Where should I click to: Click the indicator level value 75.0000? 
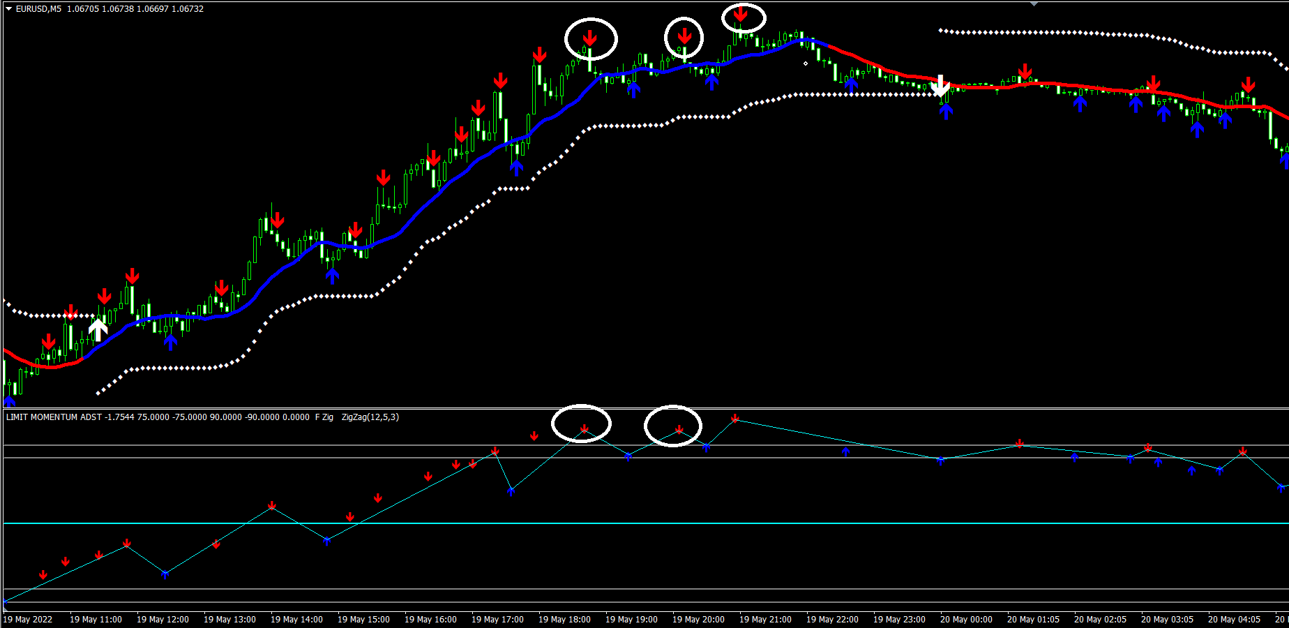(153, 417)
